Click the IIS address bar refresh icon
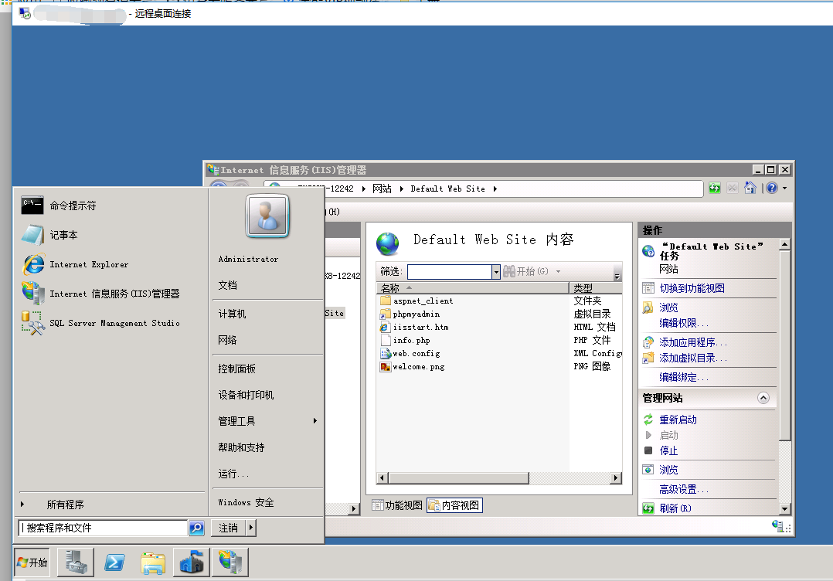The height and width of the screenshot is (581, 833). point(715,188)
